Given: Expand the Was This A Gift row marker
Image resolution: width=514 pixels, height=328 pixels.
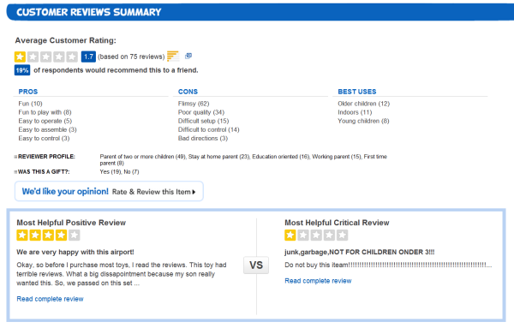Looking at the screenshot, I should pos(15,171).
